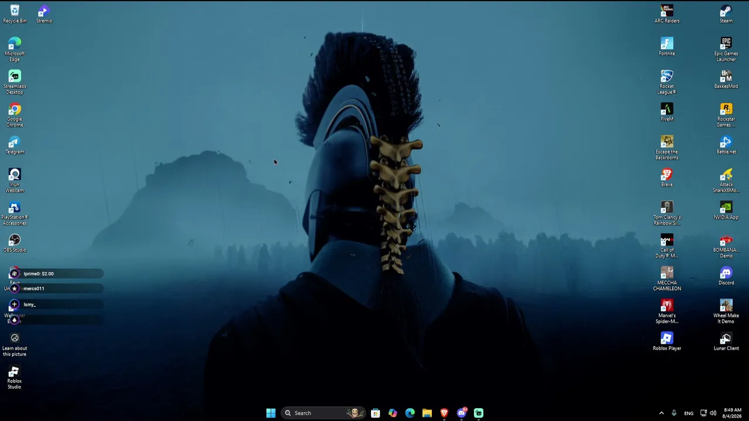
Task: Open the ENG language switcher
Action: pyautogui.click(x=689, y=413)
